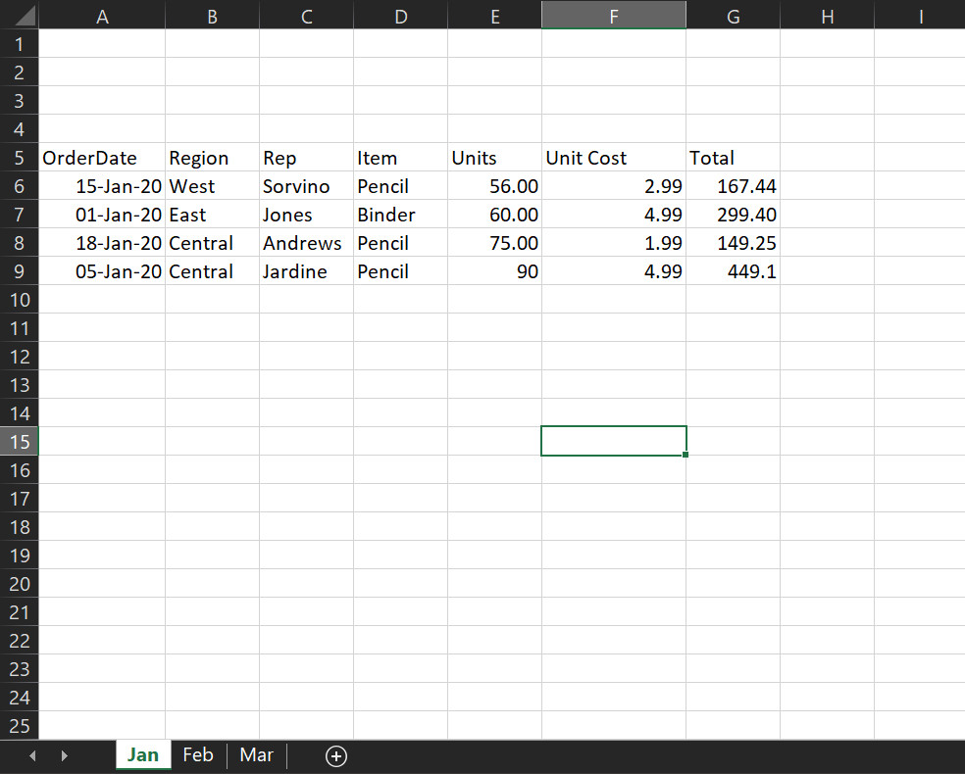
Task: Open the Mar worksheet tab
Action: [x=256, y=755]
